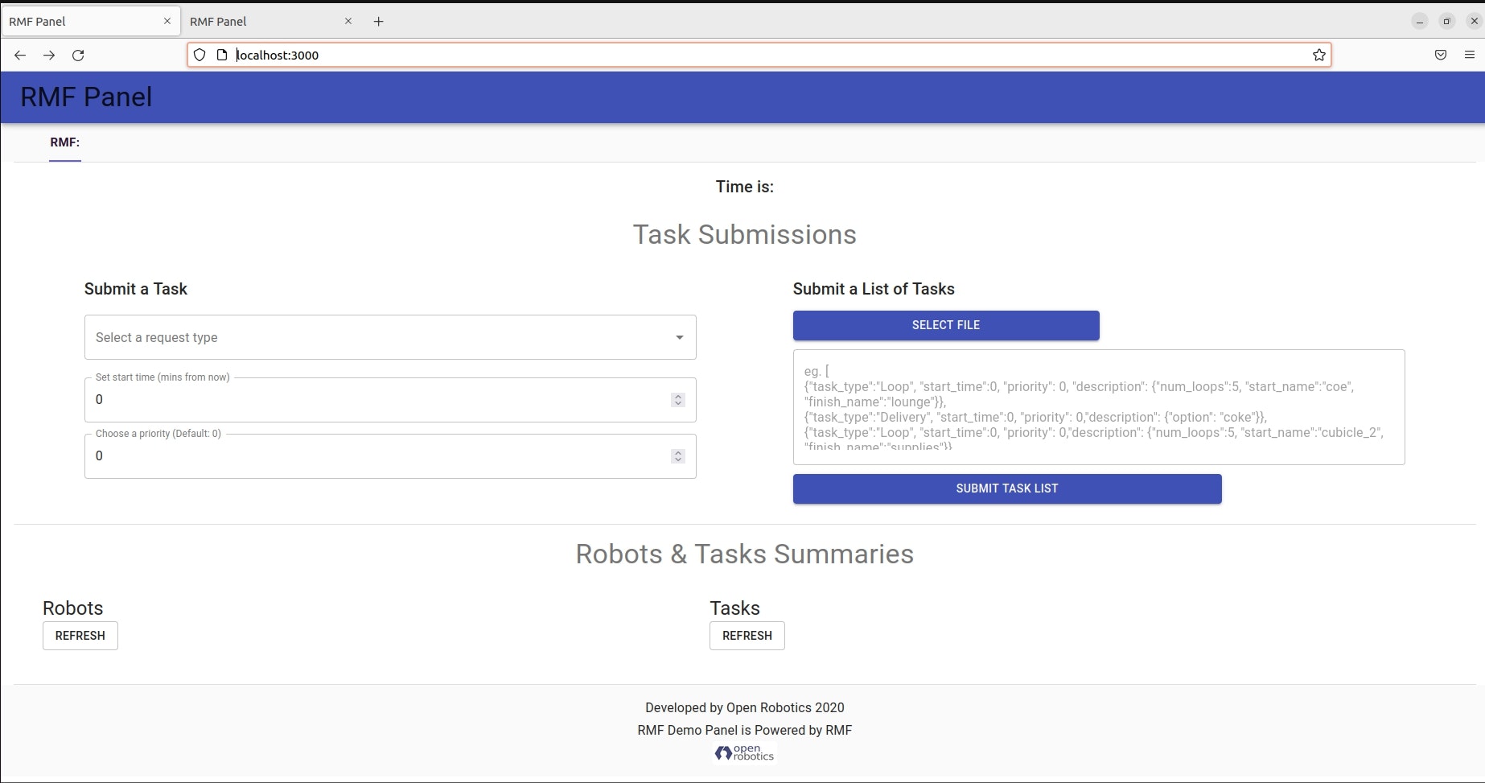Viewport: 1485px width, 783px height.
Task: Click the Tasks section title
Action: tap(734, 608)
